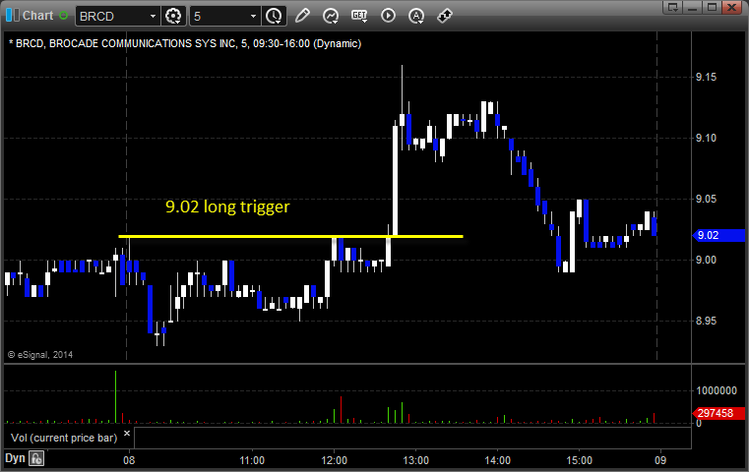Click the 1000000 volume axis label
This screenshot has height=472, width=749.
(717, 390)
